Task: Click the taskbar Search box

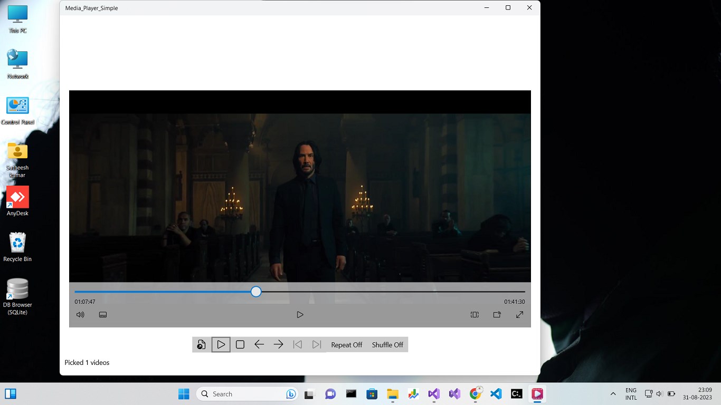Action: (247, 394)
